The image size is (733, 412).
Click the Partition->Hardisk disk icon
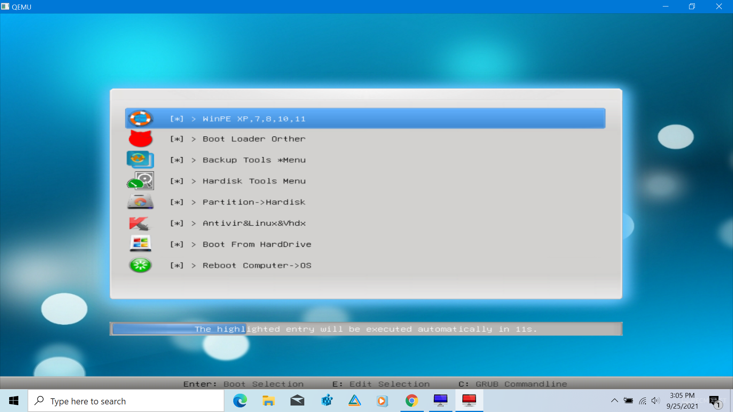coord(140,201)
